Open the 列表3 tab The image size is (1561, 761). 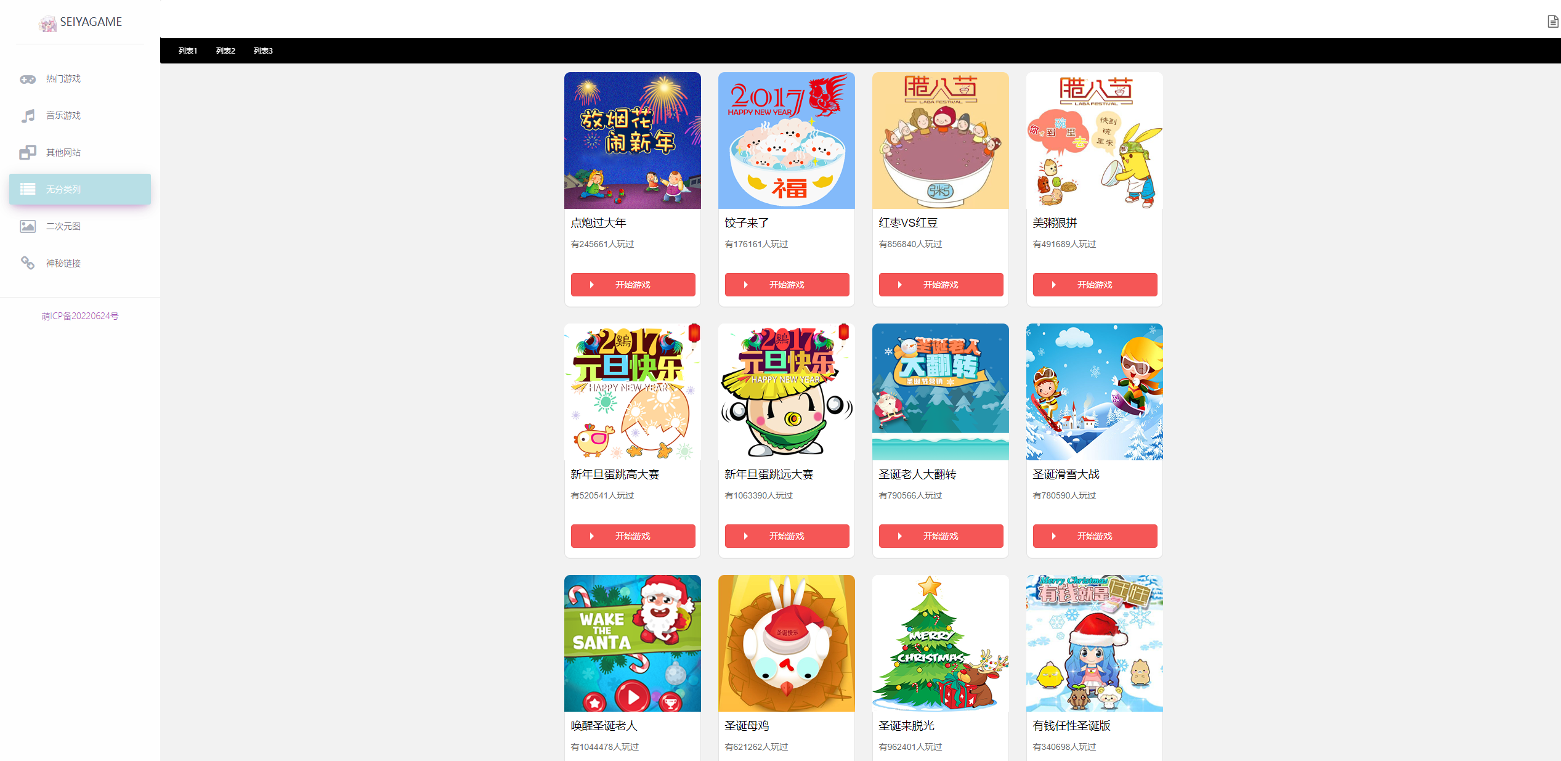tap(263, 51)
